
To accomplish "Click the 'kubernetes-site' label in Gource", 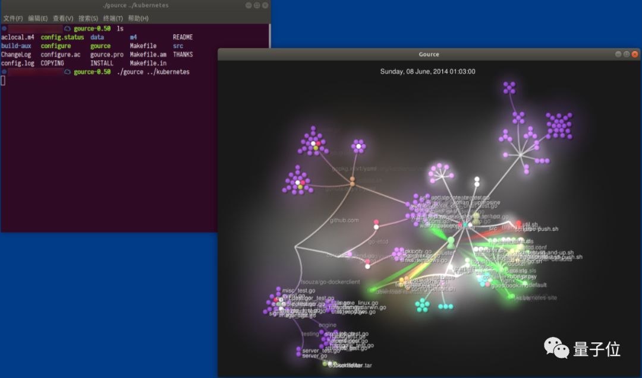I will pos(536,298).
